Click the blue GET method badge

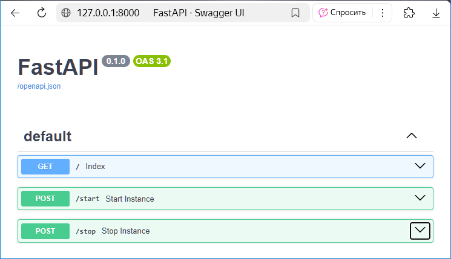click(45, 167)
